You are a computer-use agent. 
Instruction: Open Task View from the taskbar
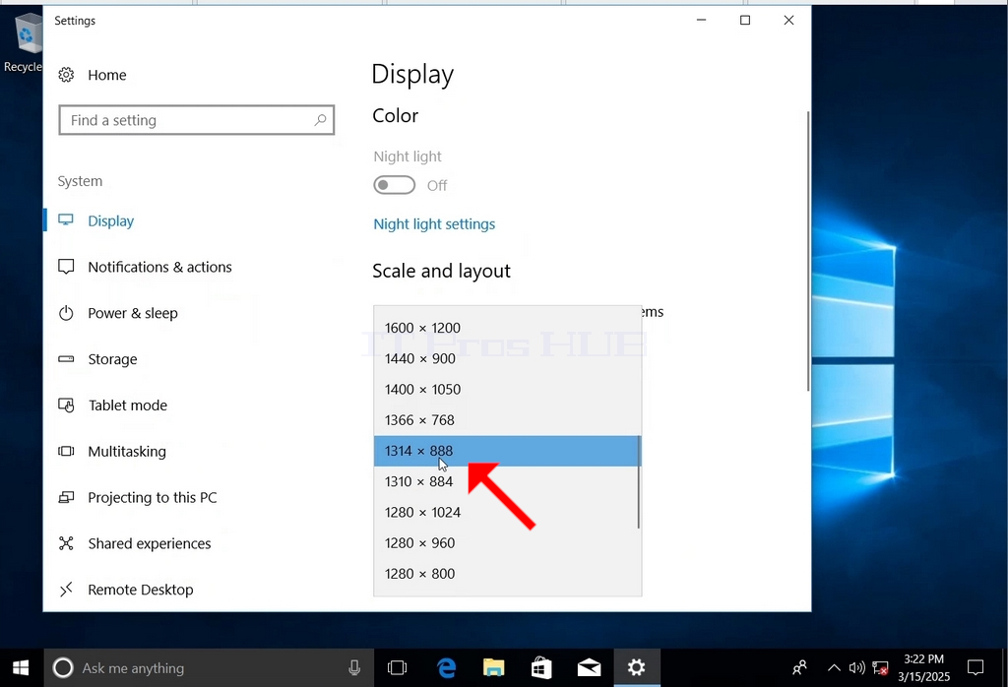(398, 667)
